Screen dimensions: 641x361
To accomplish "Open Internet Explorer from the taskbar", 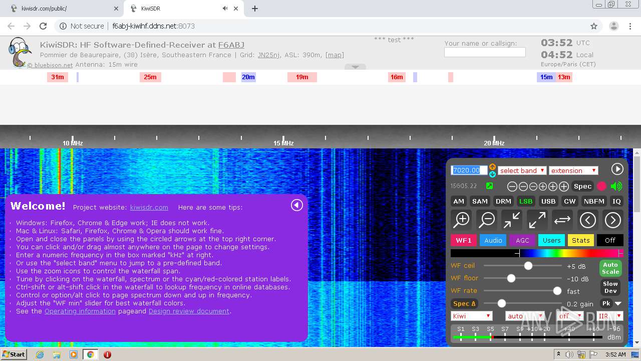I will [x=40, y=354].
